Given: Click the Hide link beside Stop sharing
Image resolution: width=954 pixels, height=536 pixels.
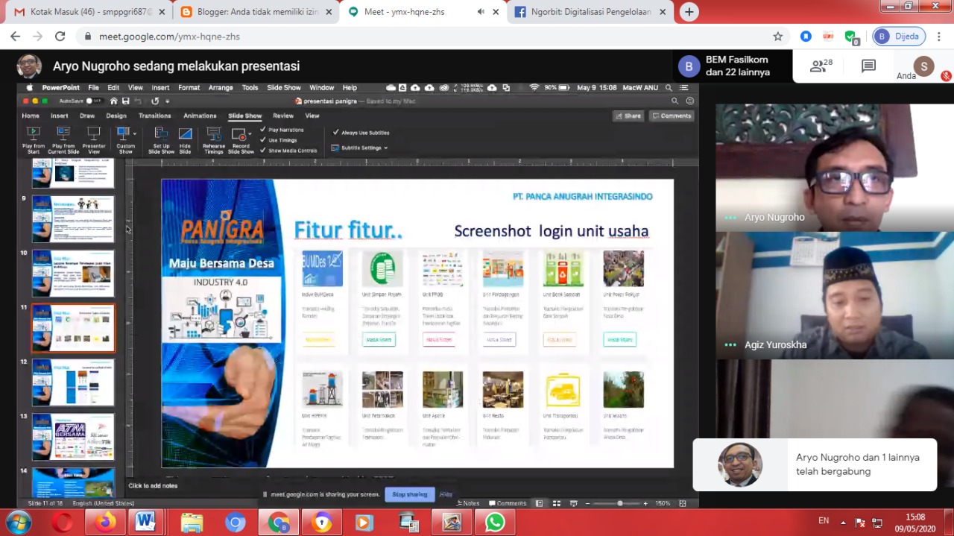Looking at the screenshot, I should click(446, 494).
